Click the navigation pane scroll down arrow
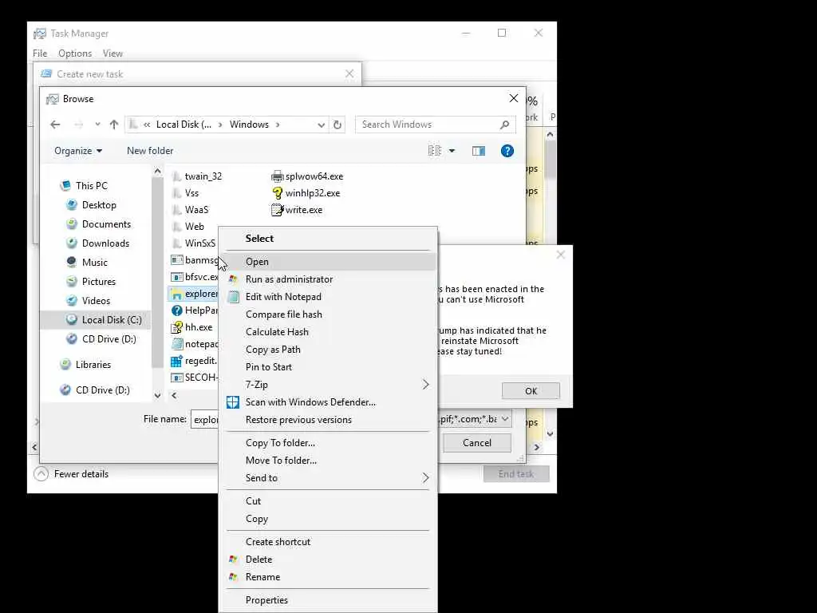This screenshot has width=817, height=613. (x=157, y=396)
